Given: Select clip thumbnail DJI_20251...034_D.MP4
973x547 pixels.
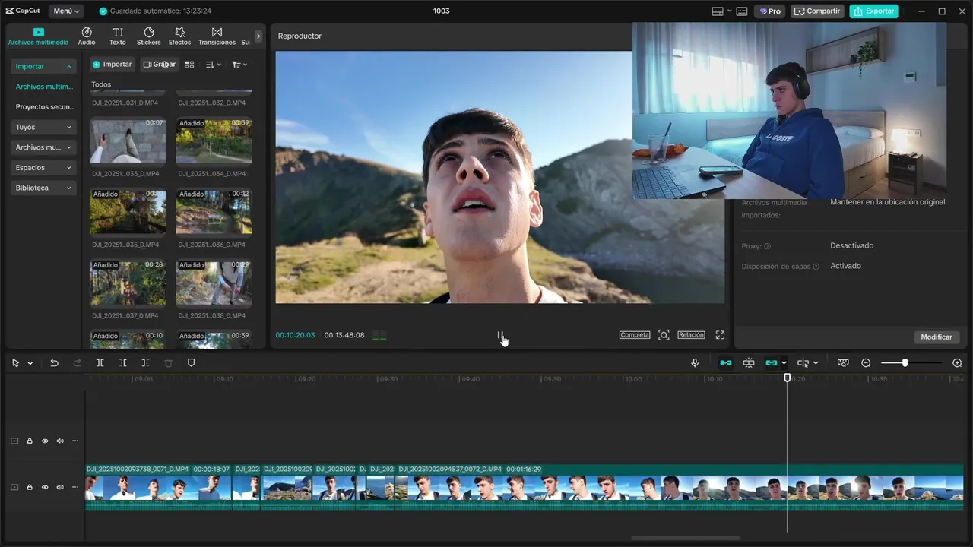Looking at the screenshot, I should pyautogui.click(x=214, y=141).
